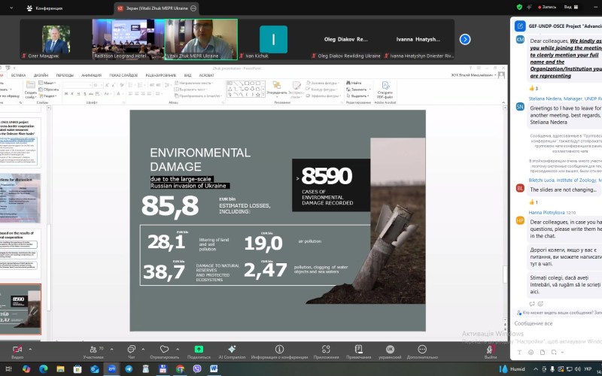This screenshot has height=376, width=602.
Task: Open video options chevron next to Видео
Action: [30, 349]
